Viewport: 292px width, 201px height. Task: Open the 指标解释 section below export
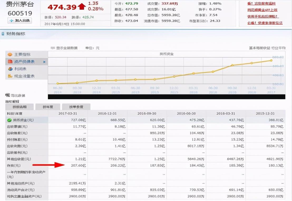click(x=12, y=101)
